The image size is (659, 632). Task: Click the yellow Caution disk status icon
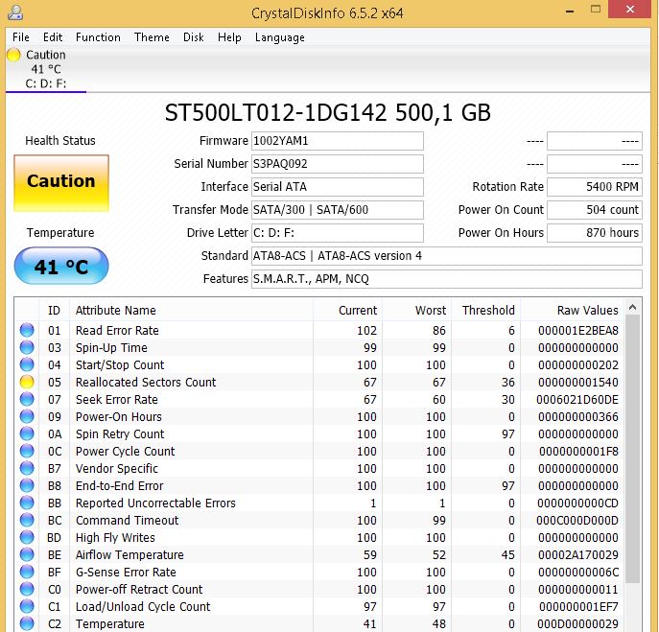point(13,55)
